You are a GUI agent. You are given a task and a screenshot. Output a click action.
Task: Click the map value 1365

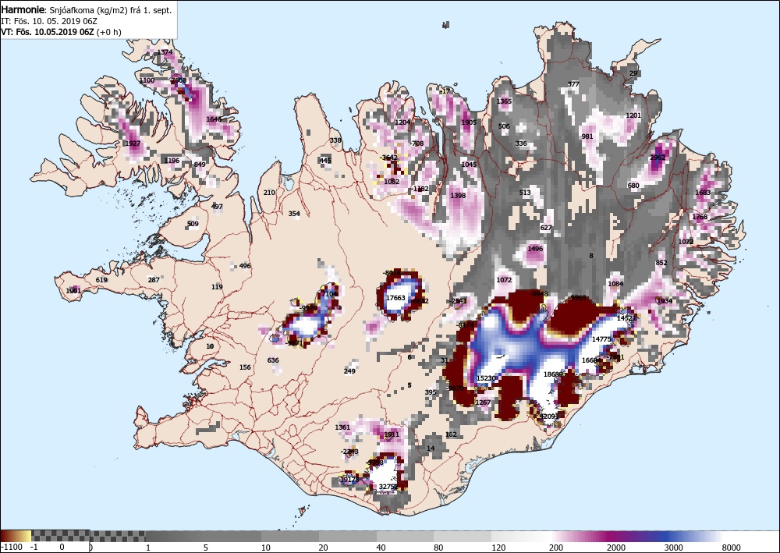[x=504, y=101]
